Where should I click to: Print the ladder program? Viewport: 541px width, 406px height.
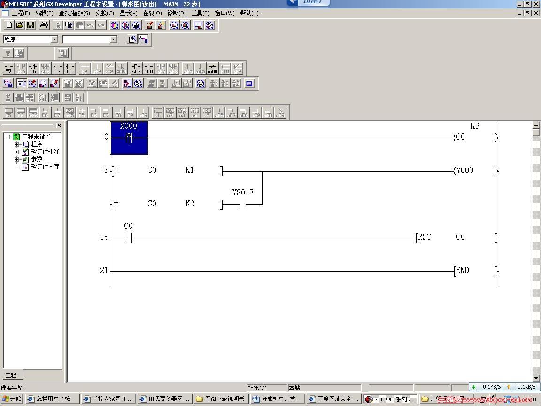(44, 25)
